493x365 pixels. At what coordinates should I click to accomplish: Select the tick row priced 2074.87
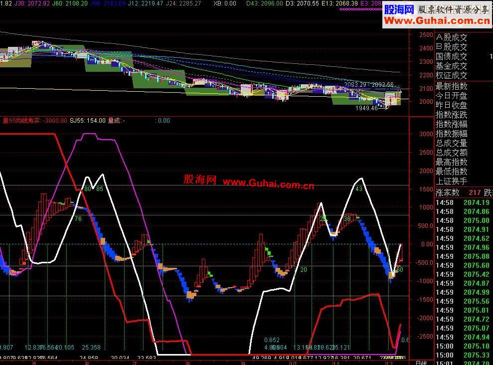pos(464,283)
